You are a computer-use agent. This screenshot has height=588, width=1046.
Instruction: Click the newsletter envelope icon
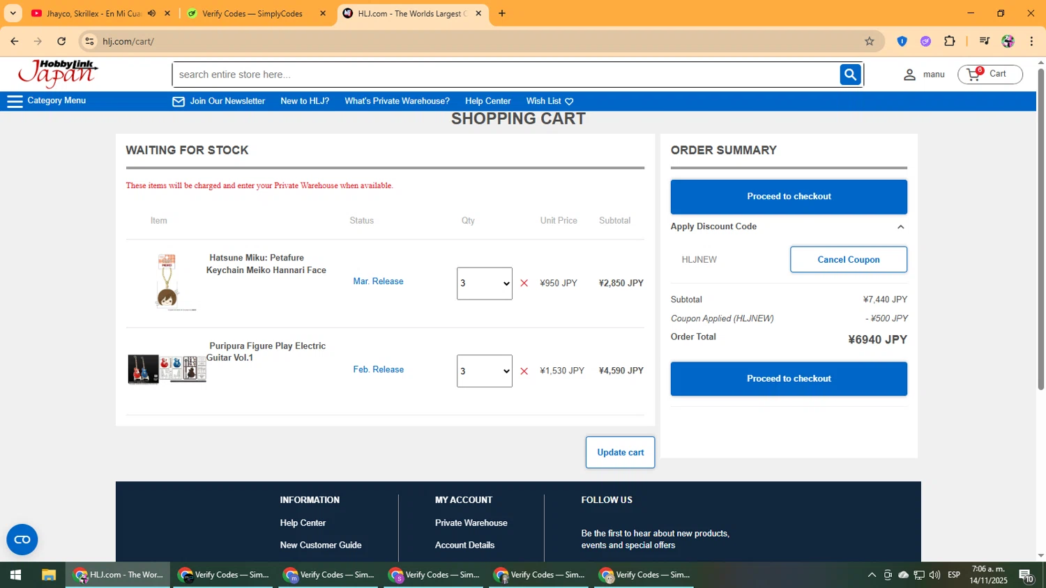[x=179, y=102]
